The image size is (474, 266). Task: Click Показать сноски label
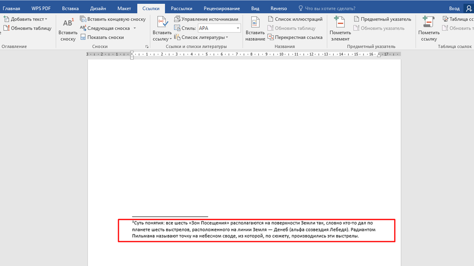point(106,38)
